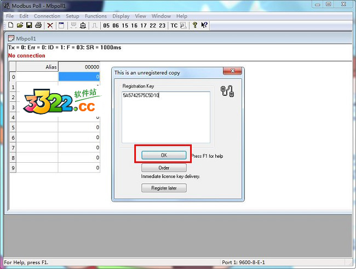Click the alias cell in row 6
Screen dimensions: 356x269
[x=37, y=138]
